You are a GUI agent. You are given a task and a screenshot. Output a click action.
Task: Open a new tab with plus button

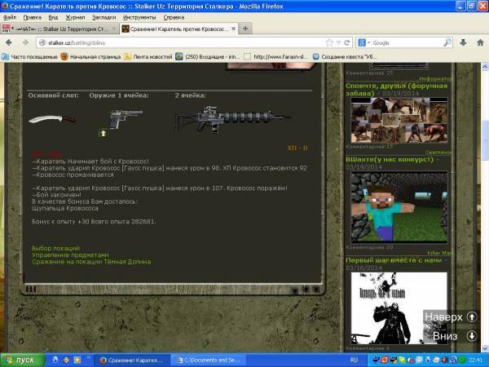point(246,29)
